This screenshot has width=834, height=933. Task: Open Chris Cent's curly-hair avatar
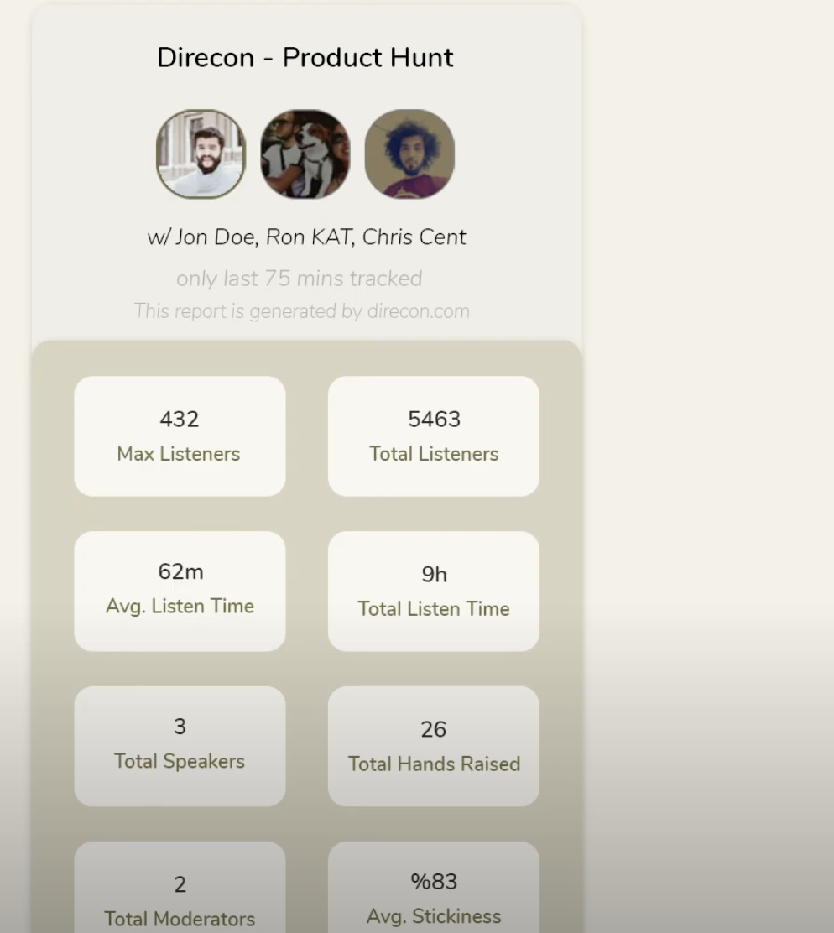pos(409,154)
